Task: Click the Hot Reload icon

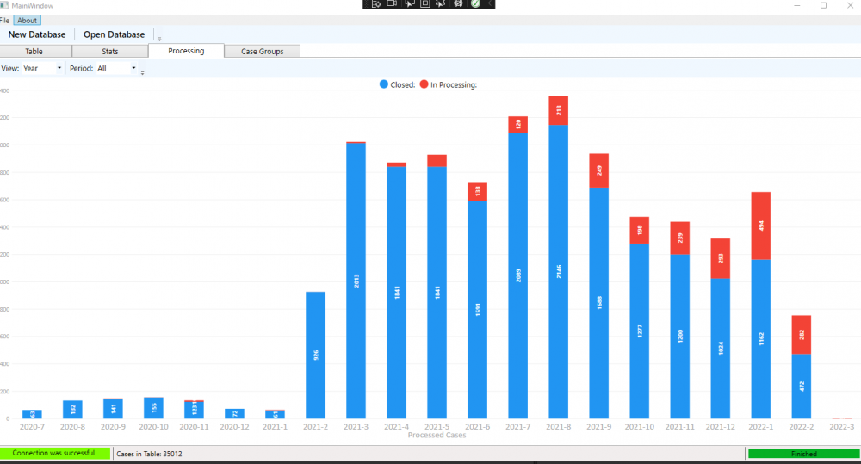Action: pos(458,3)
